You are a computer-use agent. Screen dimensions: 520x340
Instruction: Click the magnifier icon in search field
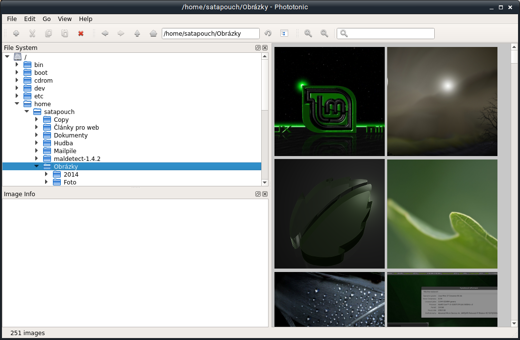(344, 33)
